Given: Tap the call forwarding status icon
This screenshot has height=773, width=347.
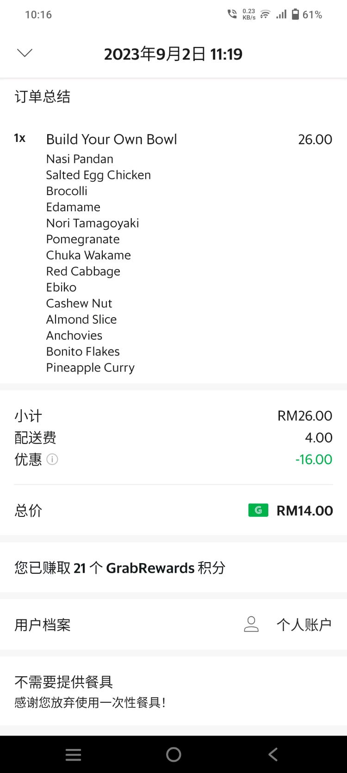Looking at the screenshot, I should click(x=232, y=14).
